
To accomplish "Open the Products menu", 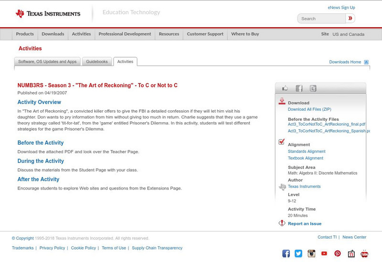I will tap(25, 34).
